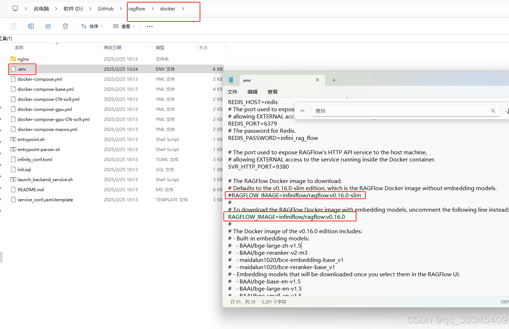Click the entrypoint.sh script file icon

[x=13, y=139]
